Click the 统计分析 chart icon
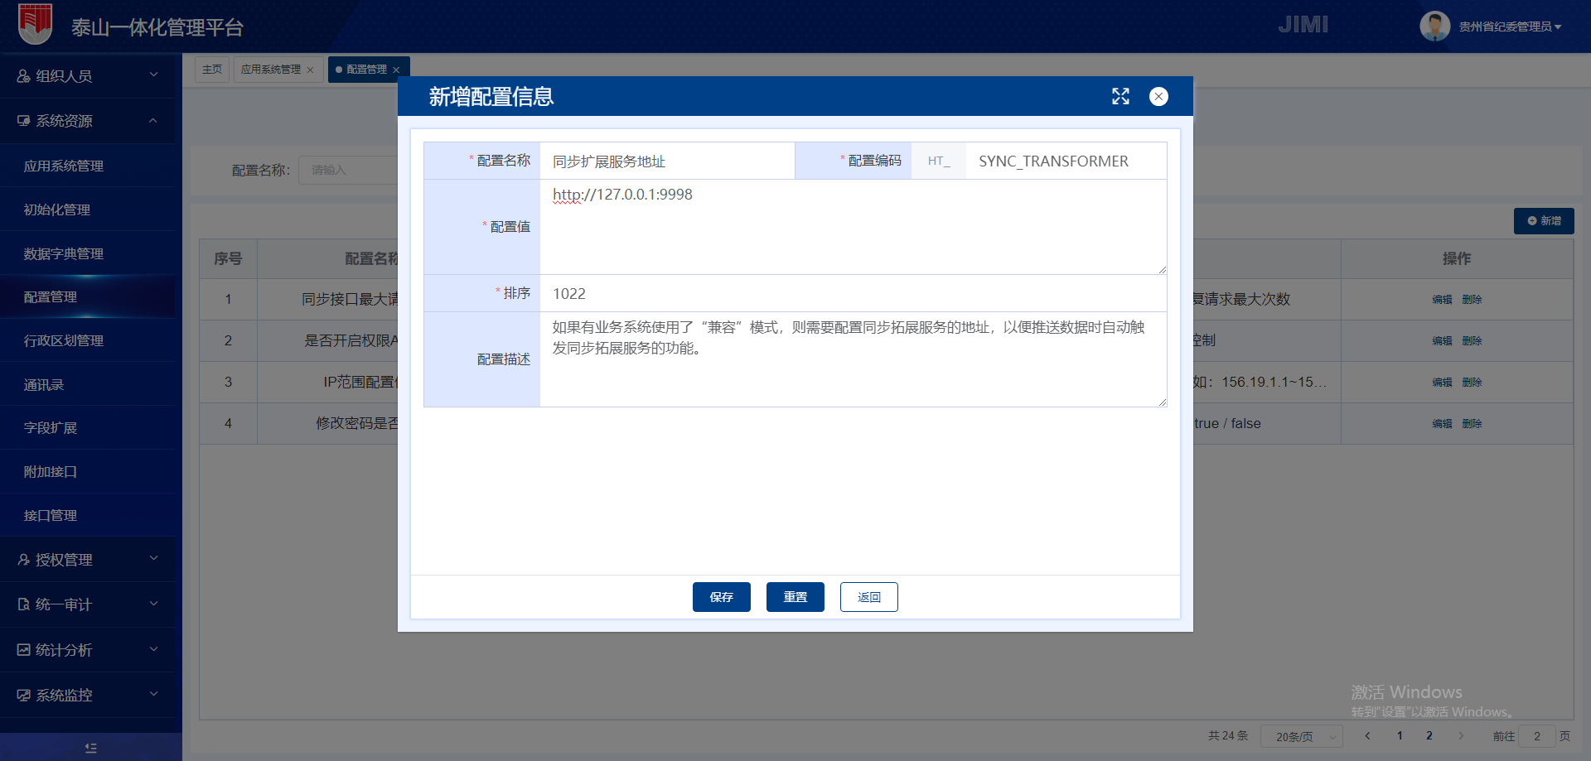This screenshot has width=1591, height=761. (23, 650)
